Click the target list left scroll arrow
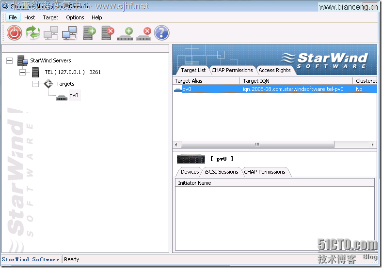The height and width of the screenshot is (268, 382). point(176,145)
